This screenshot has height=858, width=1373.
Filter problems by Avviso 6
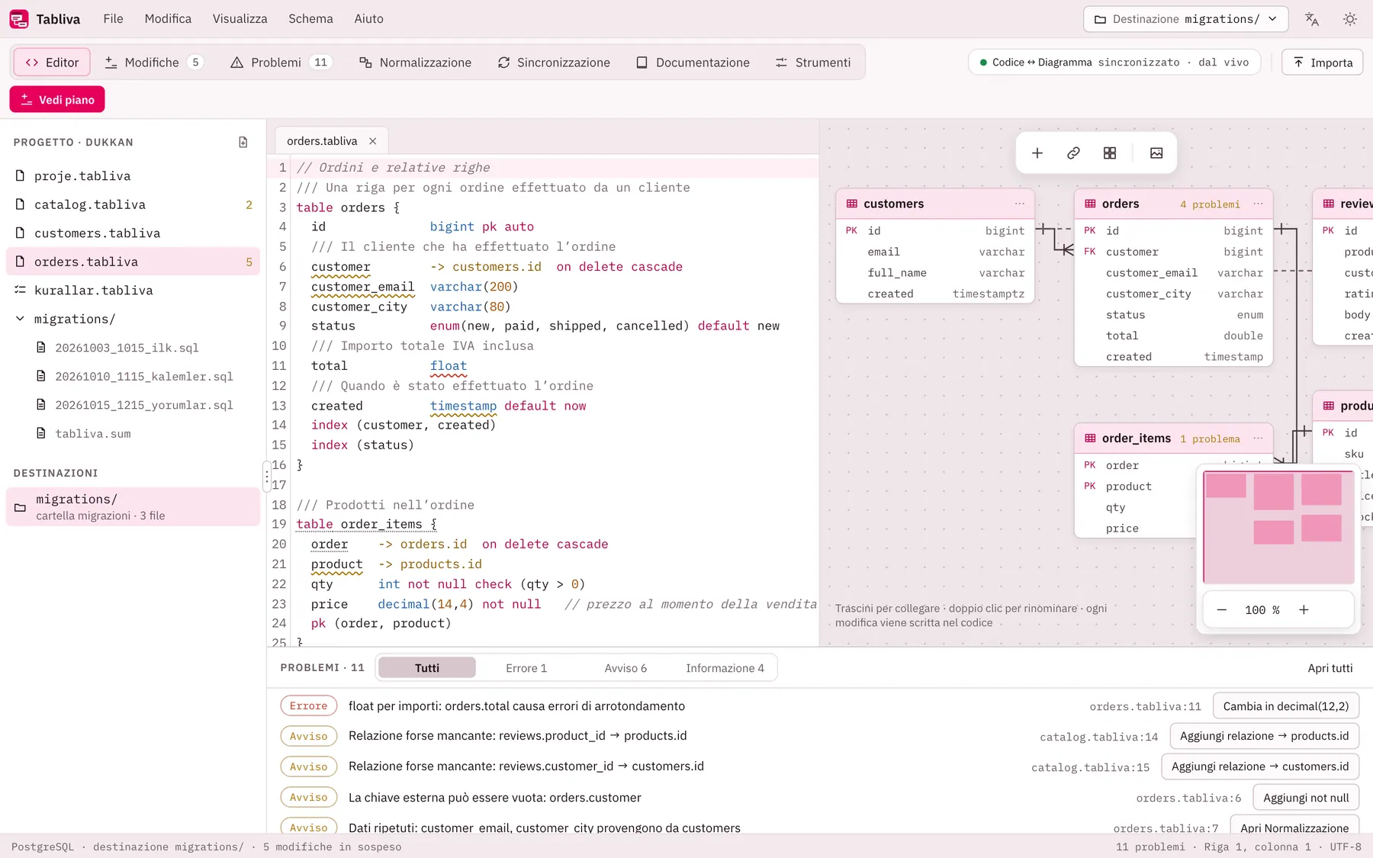[625, 668]
